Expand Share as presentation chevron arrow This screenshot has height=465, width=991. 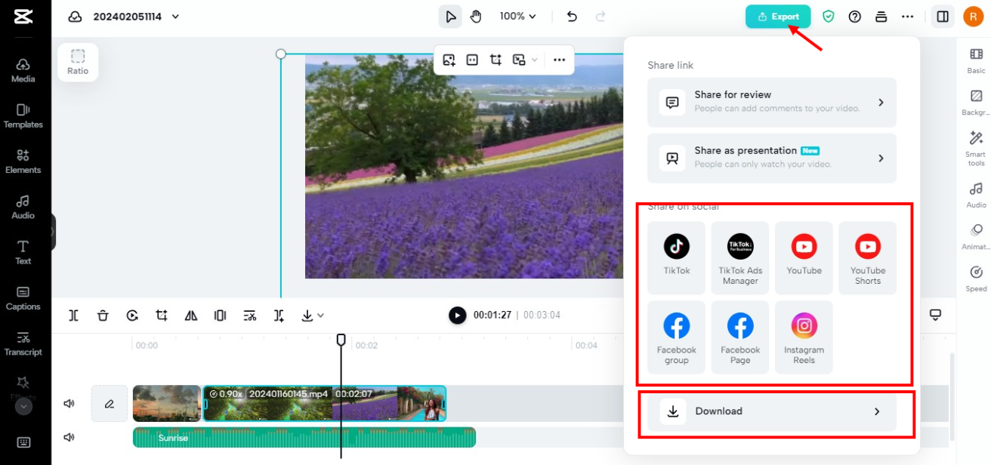point(881,158)
